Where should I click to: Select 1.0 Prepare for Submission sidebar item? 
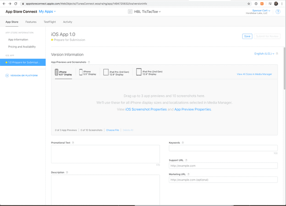coord(23,62)
